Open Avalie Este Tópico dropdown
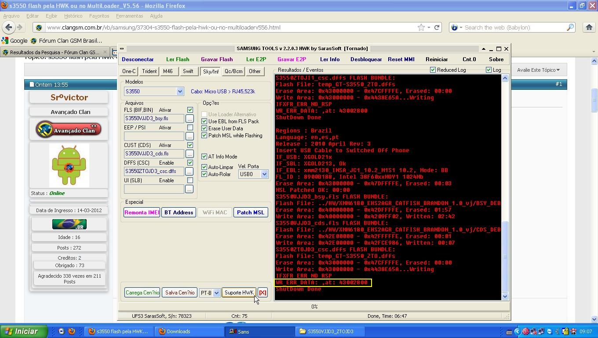598x338 pixels. [539, 70]
